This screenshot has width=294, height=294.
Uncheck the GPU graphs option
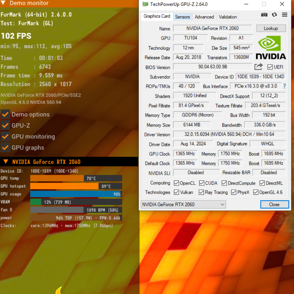coord(5,148)
